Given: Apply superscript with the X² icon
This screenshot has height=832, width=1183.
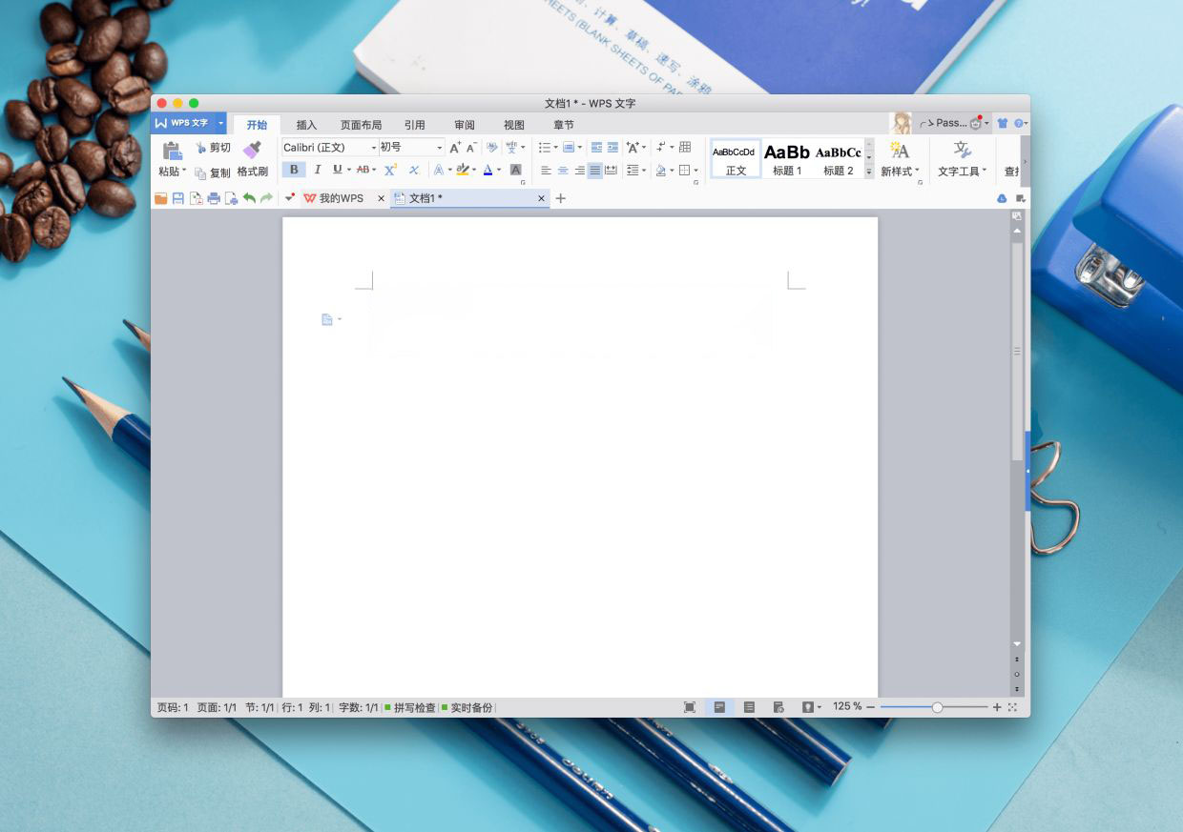Looking at the screenshot, I should [390, 170].
